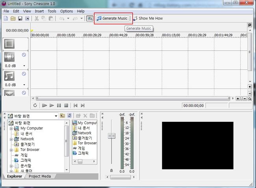Open the Insert menu
This screenshot has width=256, height=188.
click(39, 11)
